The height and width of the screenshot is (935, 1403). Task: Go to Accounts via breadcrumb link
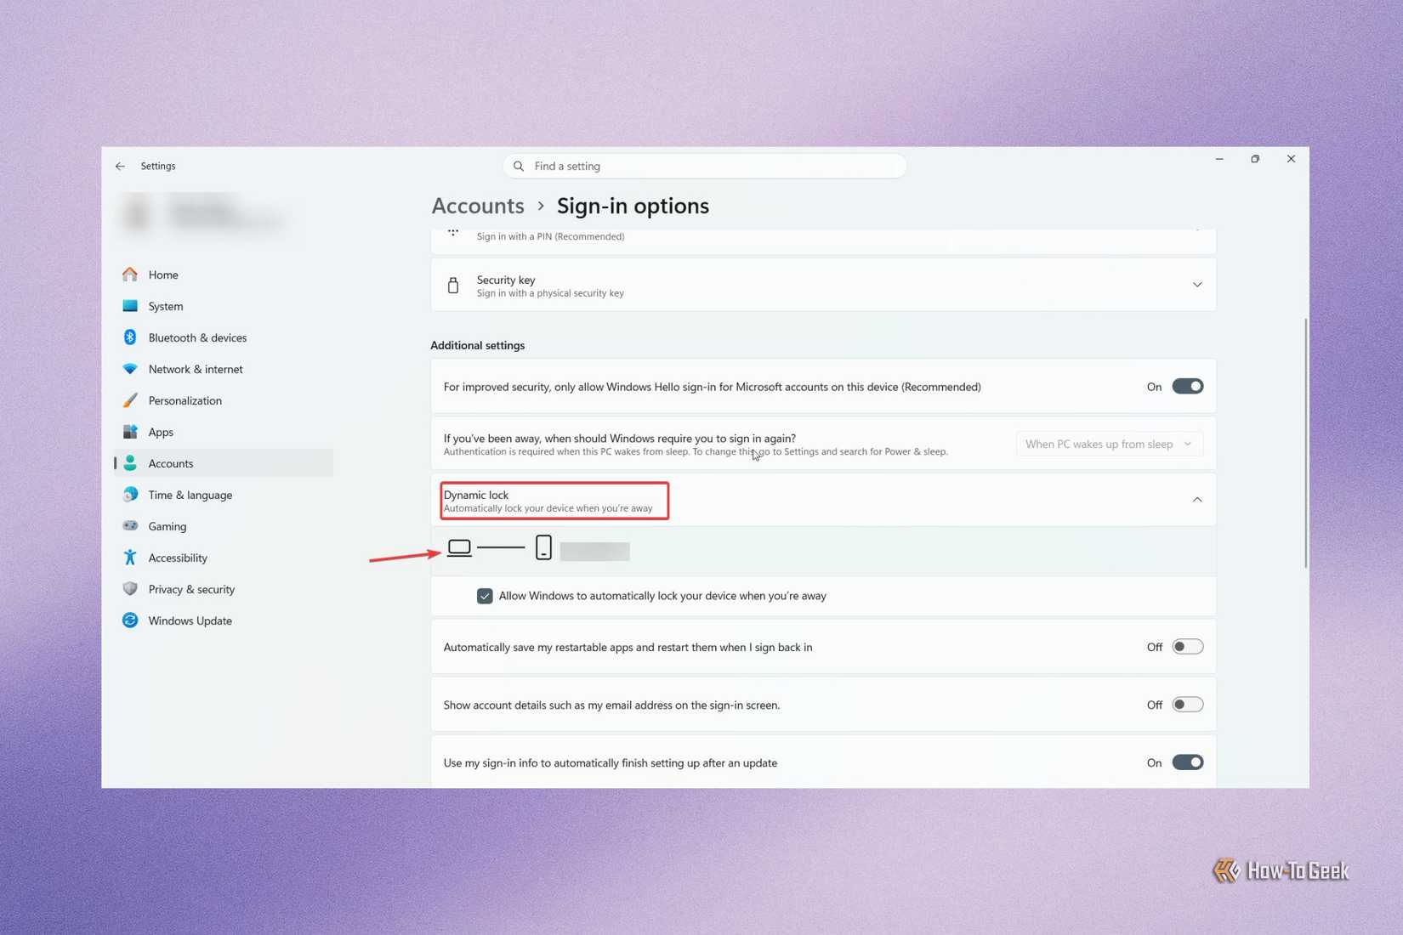tap(478, 206)
